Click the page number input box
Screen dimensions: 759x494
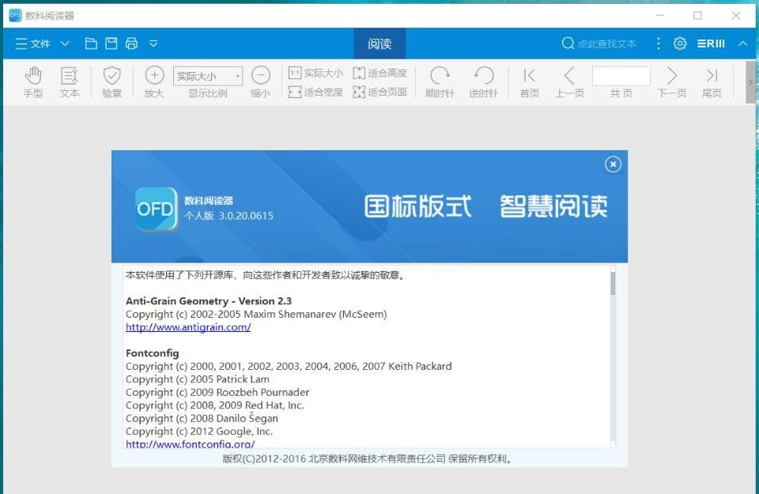pos(621,76)
